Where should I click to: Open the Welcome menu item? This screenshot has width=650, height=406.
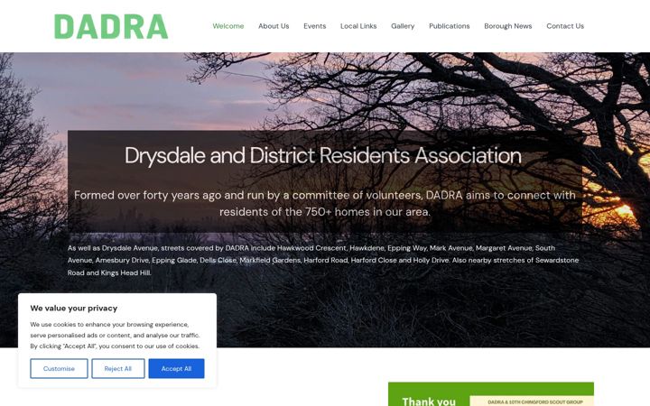tap(228, 26)
